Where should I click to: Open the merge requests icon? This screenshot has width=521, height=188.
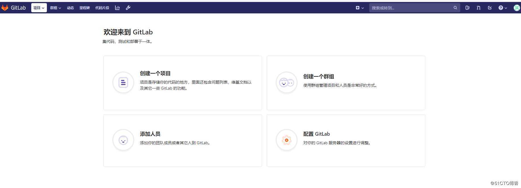pos(479,8)
